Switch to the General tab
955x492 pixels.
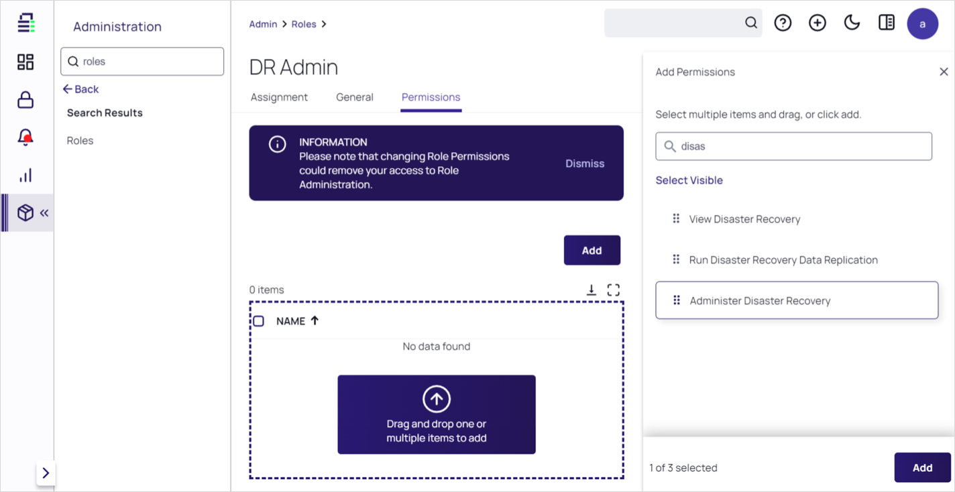[x=355, y=97]
